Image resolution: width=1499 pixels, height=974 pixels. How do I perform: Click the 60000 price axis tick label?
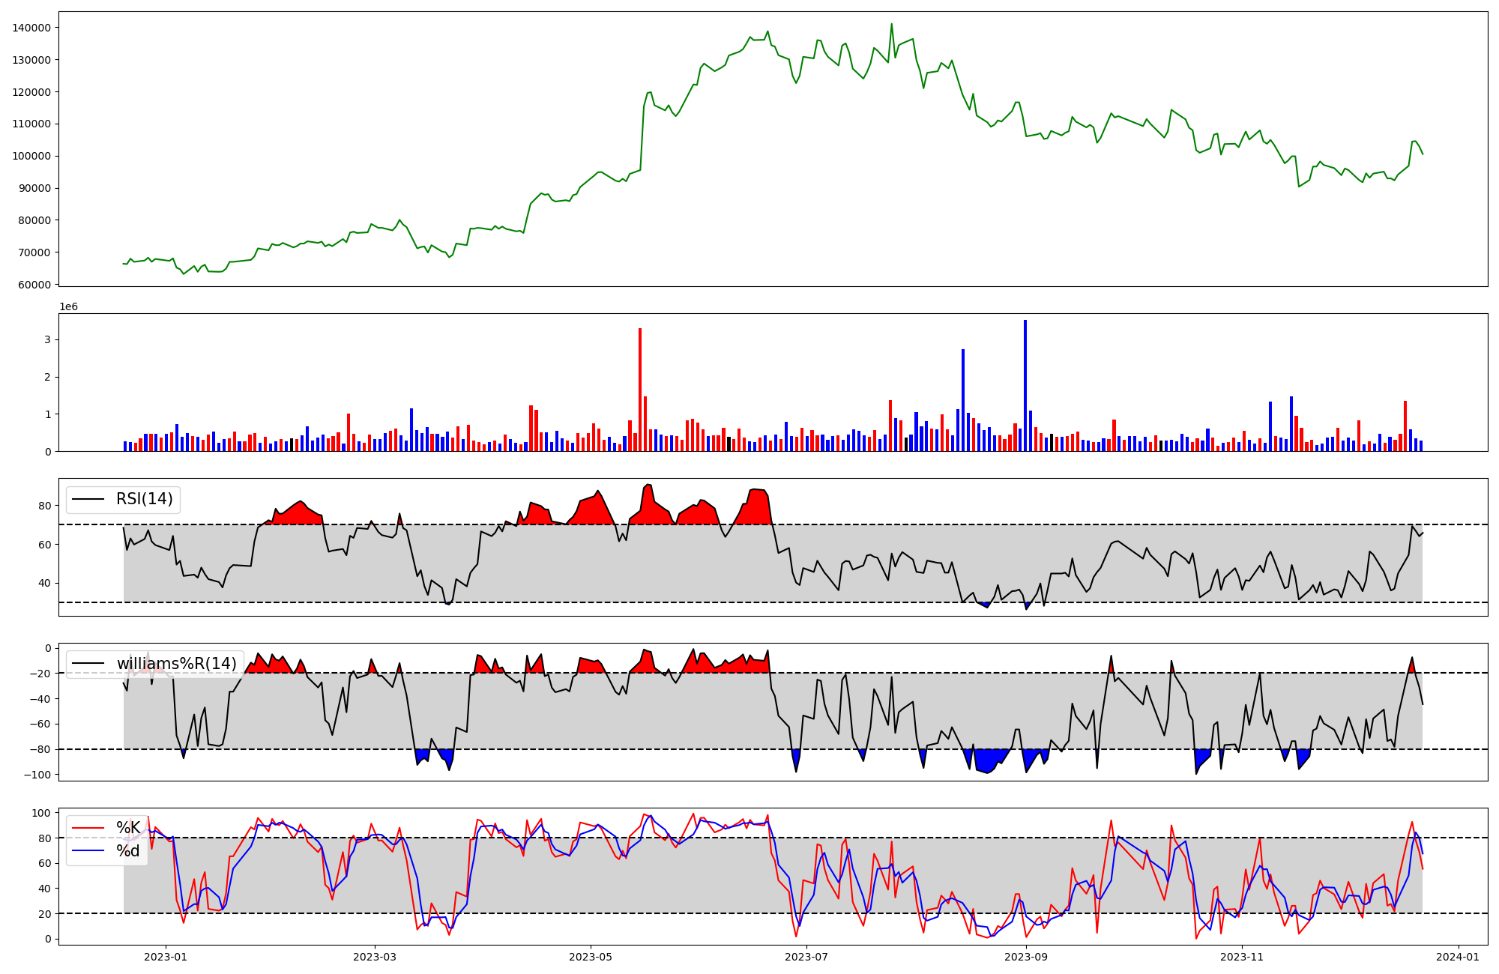[34, 285]
